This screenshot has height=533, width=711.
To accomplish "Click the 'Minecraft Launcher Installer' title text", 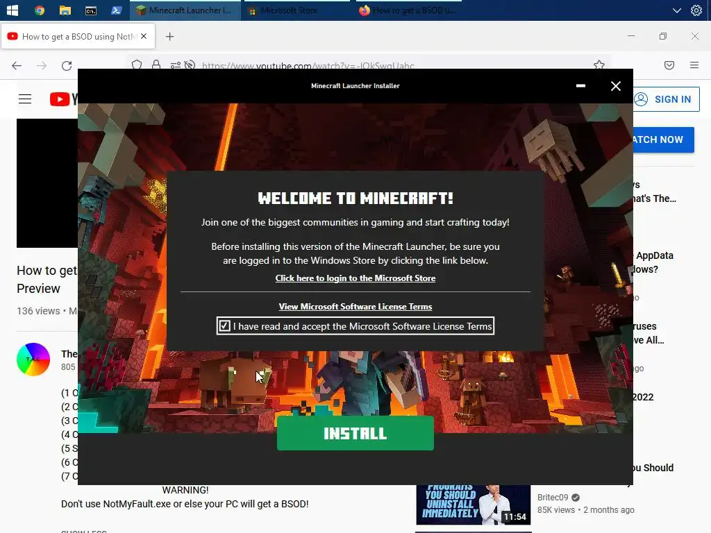I will pyautogui.click(x=355, y=85).
